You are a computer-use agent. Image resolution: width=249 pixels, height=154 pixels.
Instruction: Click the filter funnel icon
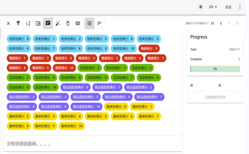pyautogui.click(x=18, y=23)
